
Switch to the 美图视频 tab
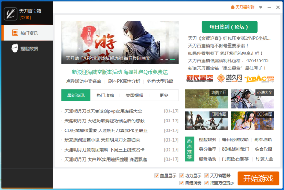(134, 95)
